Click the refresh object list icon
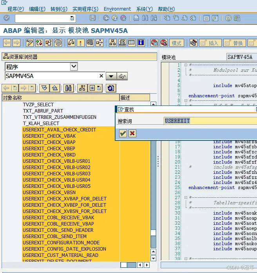The image size is (257, 273). click(111, 88)
